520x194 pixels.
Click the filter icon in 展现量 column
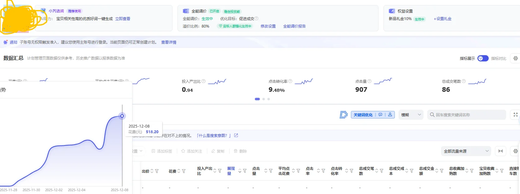point(245,171)
